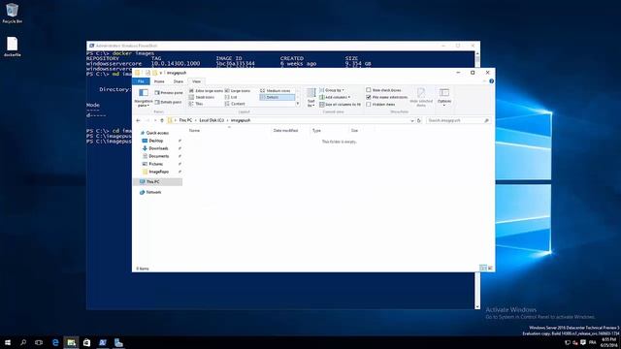Switch to PowerShell taskbar icon
Viewport: 621px width, 349px height.
point(103,342)
